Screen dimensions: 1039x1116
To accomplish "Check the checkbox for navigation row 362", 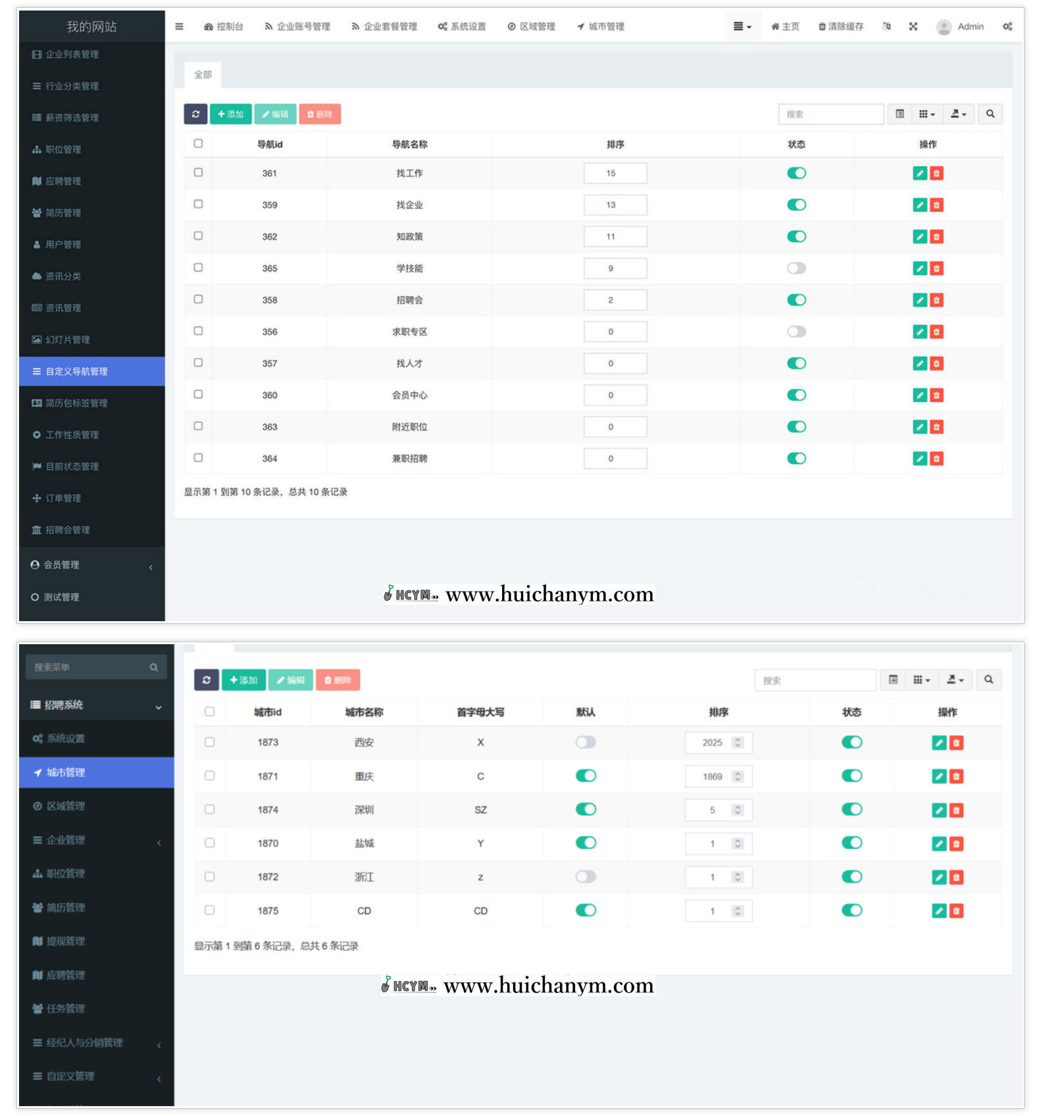I will click(198, 236).
